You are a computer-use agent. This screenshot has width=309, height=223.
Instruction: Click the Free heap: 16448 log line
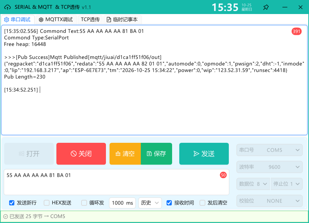tap(25, 44)
